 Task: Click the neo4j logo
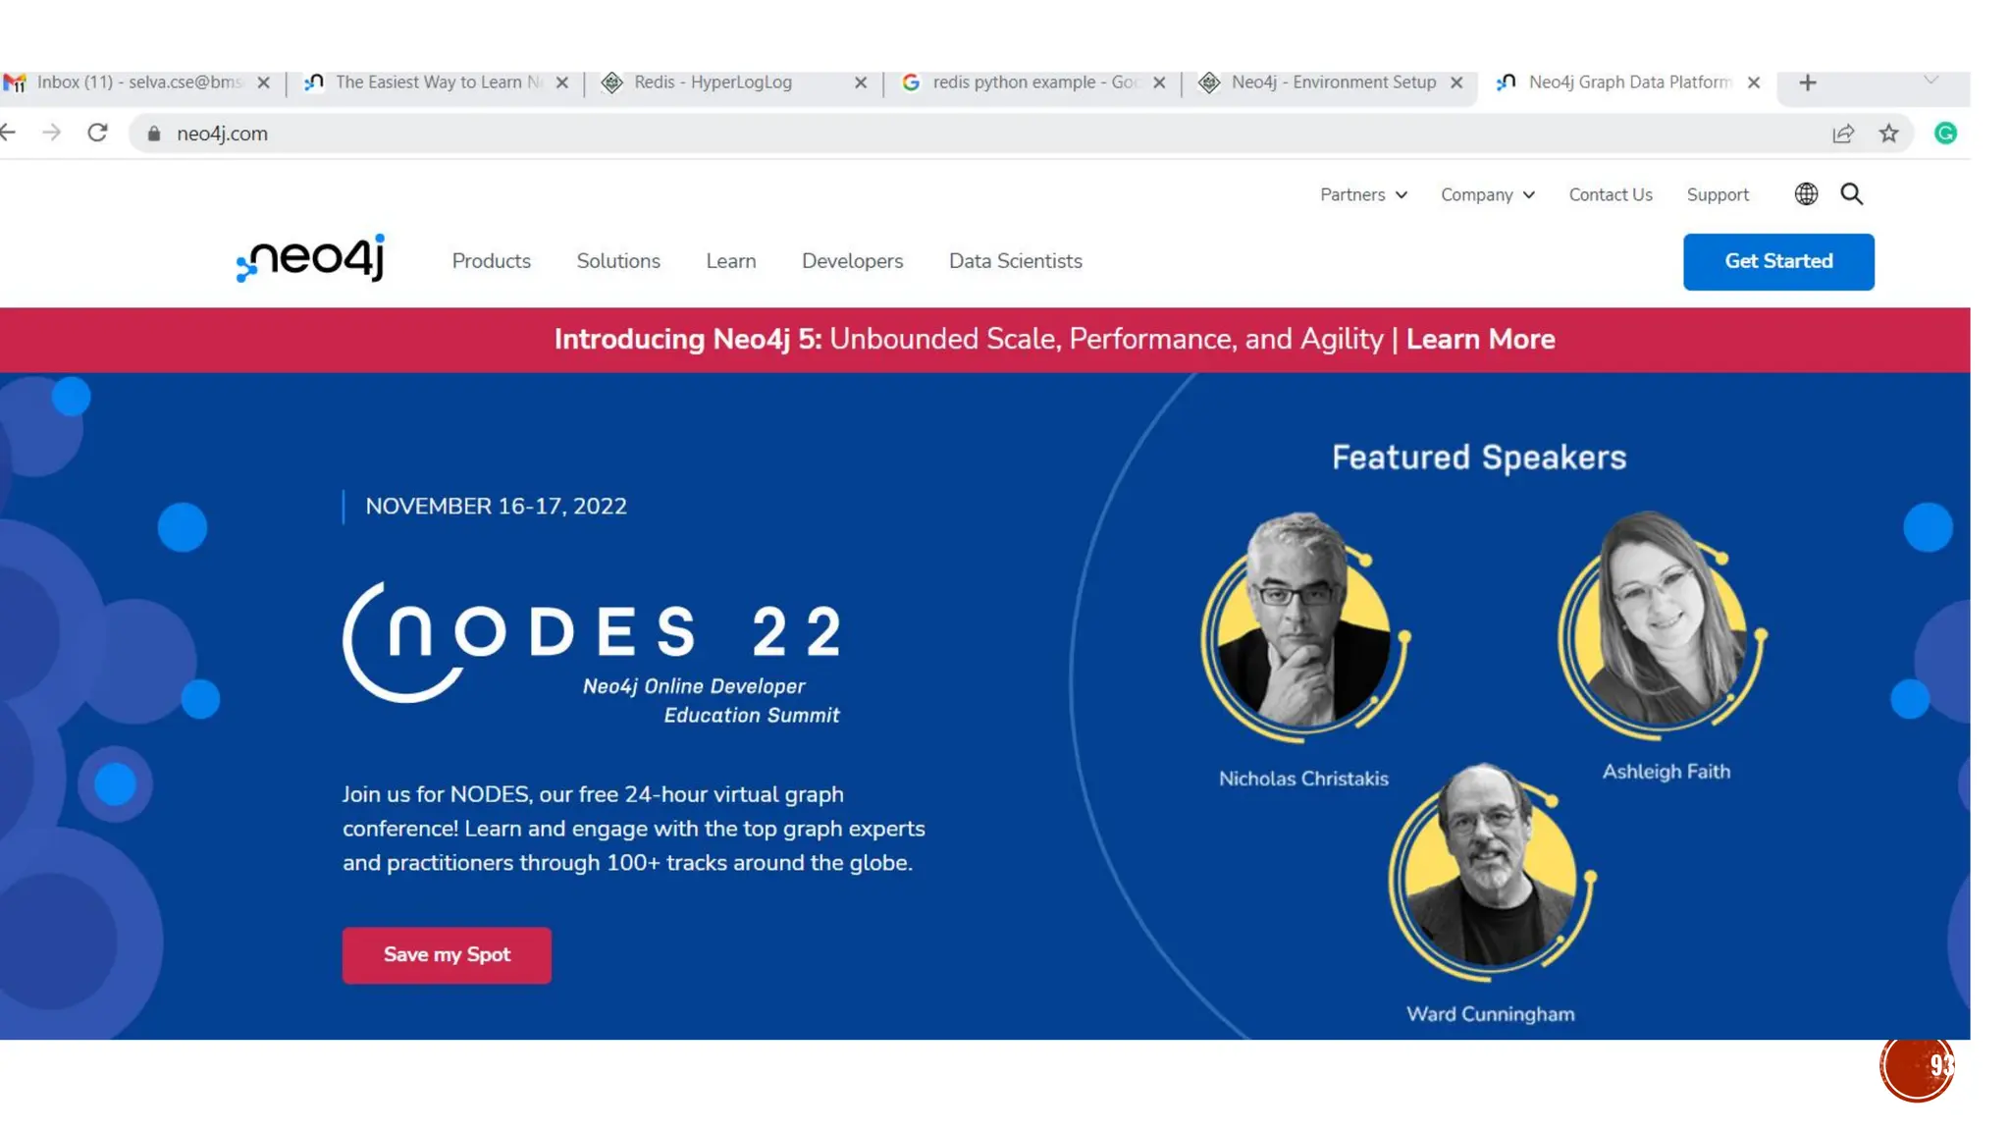coord(311,258)
